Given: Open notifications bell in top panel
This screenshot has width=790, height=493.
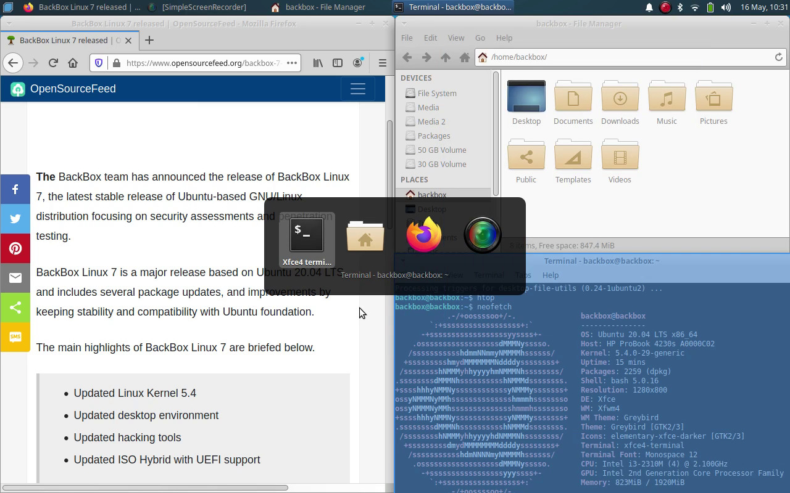Looking at the screenshot, I should click(649, 7).
